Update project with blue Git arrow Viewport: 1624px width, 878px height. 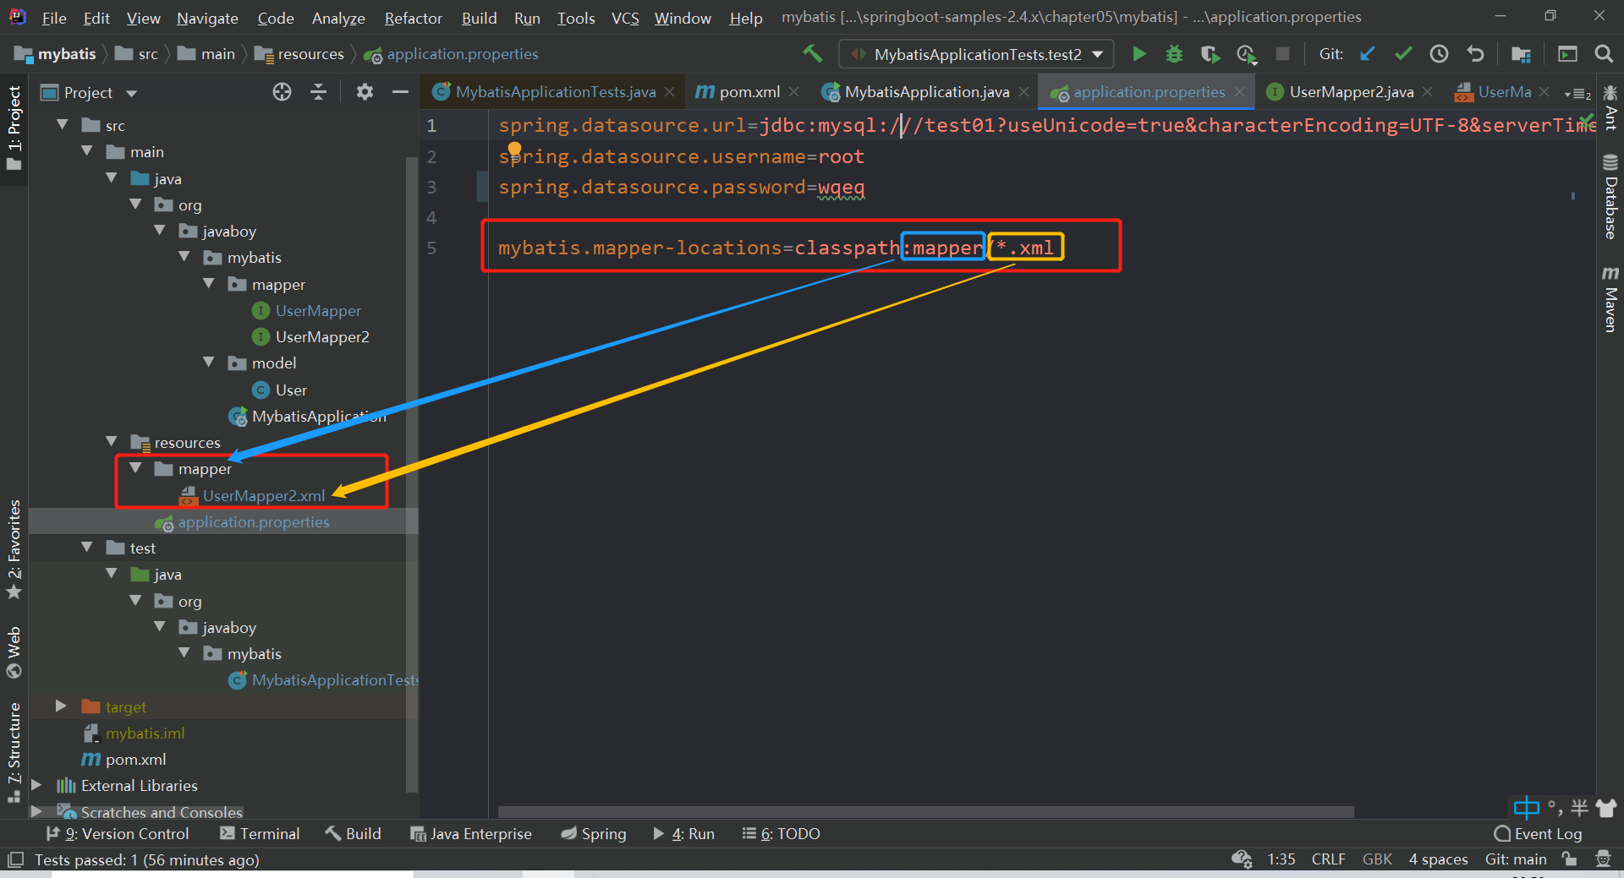pyautogui.click(x=1368, y=54)
